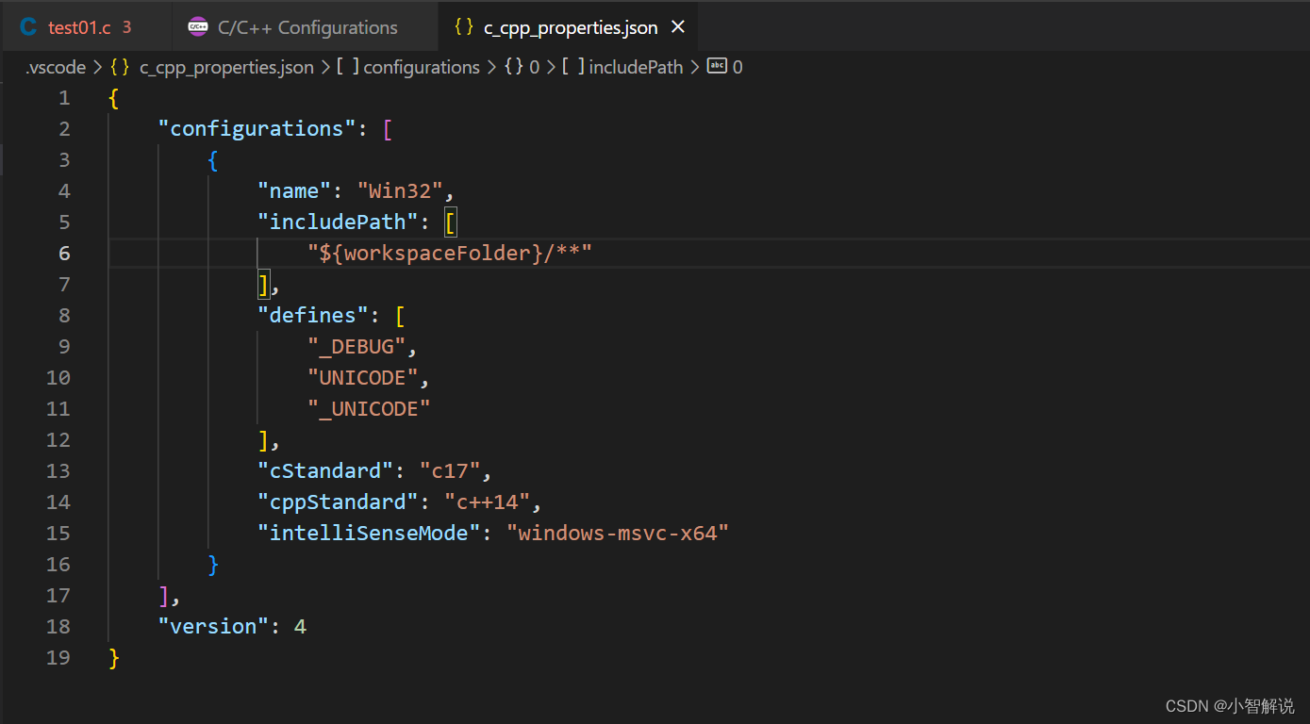This screenshot has width=1310, height=724.
Task: Expand the .vscode breadcrumb entry
Action: [55, 67]
